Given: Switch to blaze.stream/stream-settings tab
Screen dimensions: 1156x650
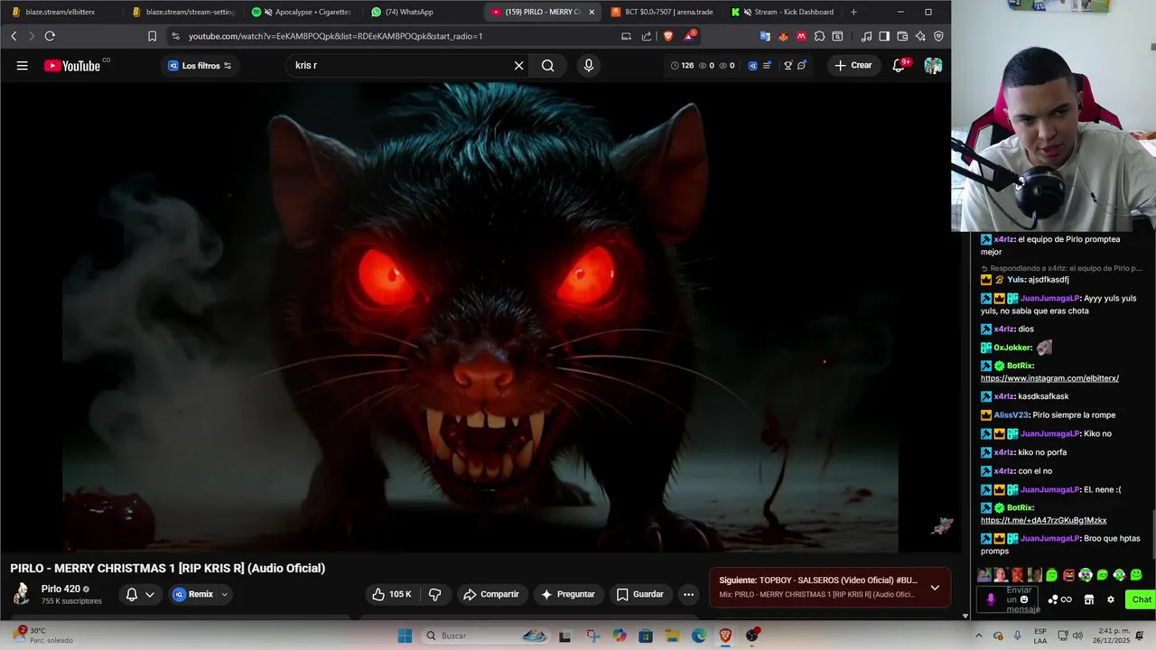Looking at the screenshot, I should (x=184, y=12).
